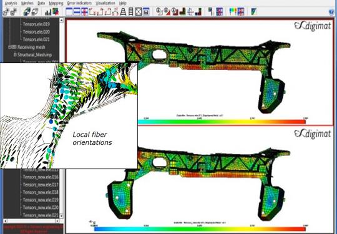Select the single-window layout icon
Screen dimensions: 337x234
click(69, 12)
